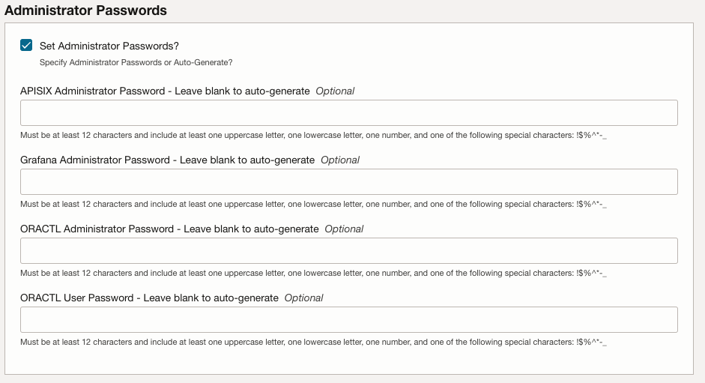
Task: Click the hint text below ORACTL Administrator field
Action: click(313, 274)
